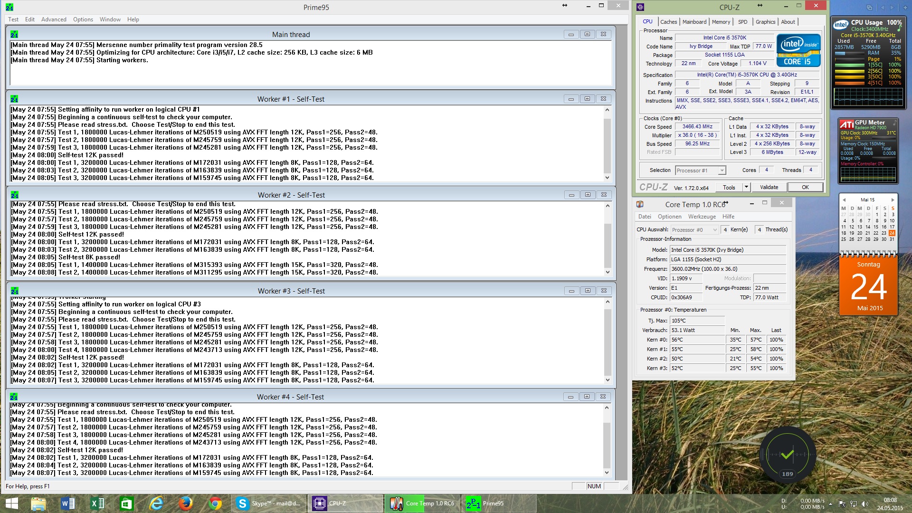Open the Advanced menu in Prime95

coord(54,19)
